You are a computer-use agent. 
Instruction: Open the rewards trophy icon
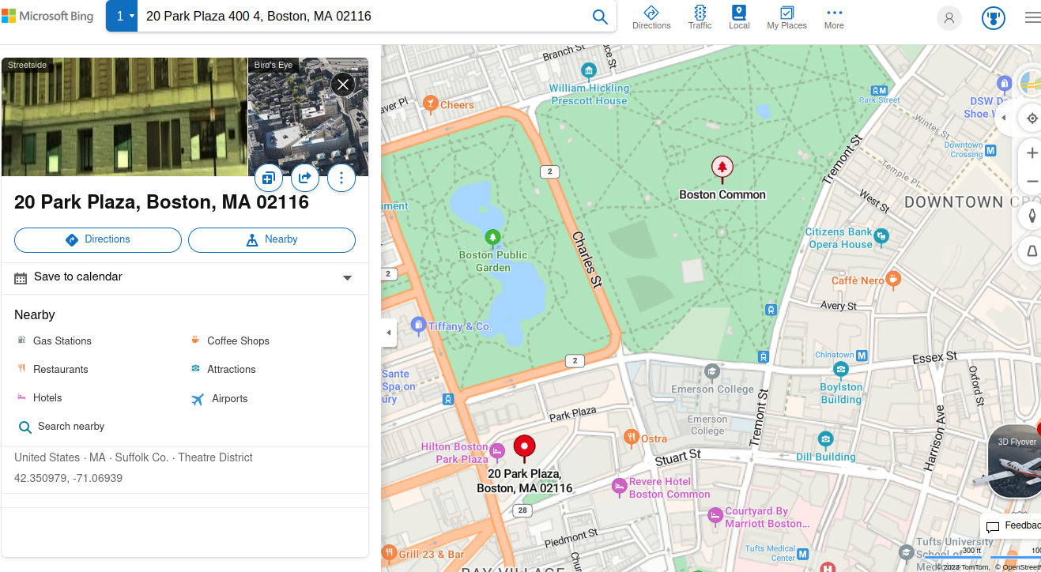(994, 18)
